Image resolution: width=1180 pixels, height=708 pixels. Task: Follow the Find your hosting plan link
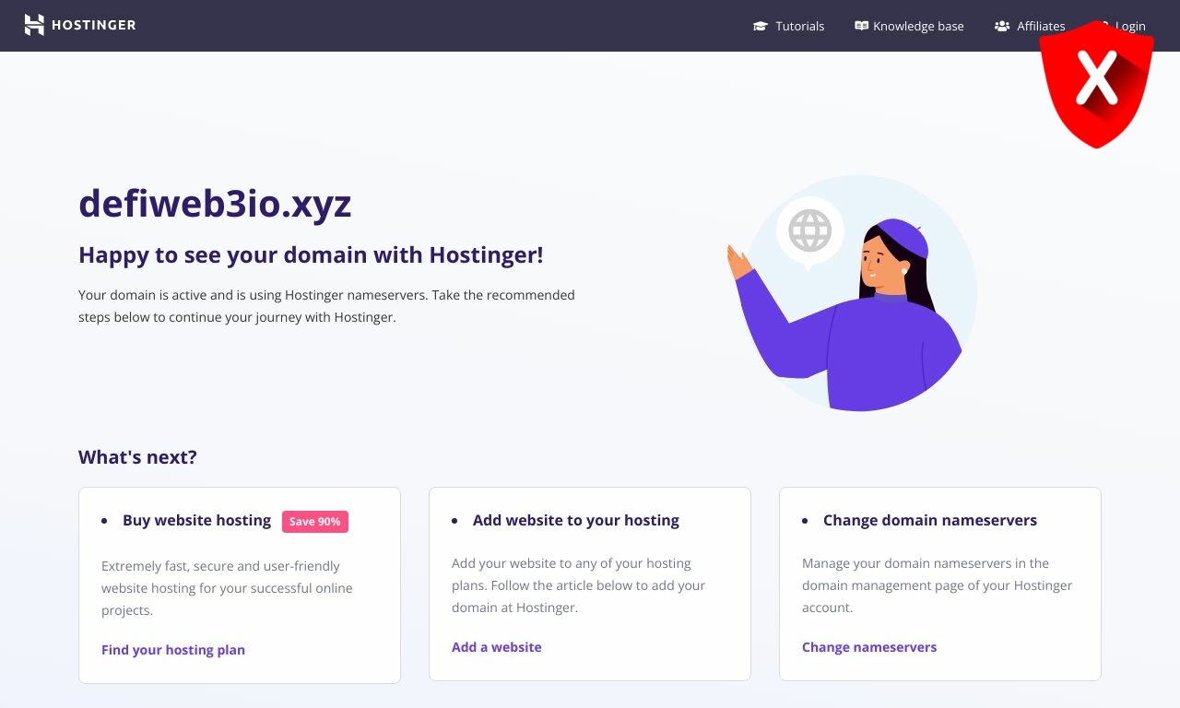[173, 650]
